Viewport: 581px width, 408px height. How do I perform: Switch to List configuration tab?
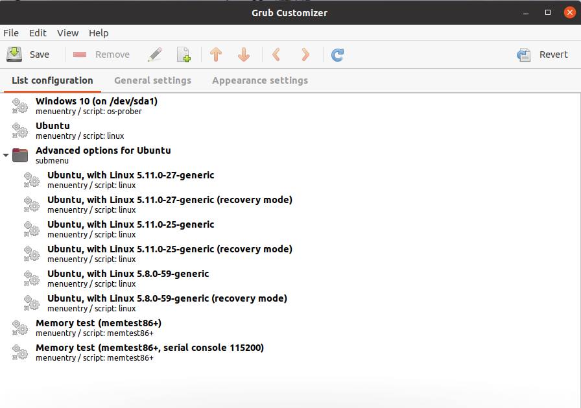pos(53,80)
